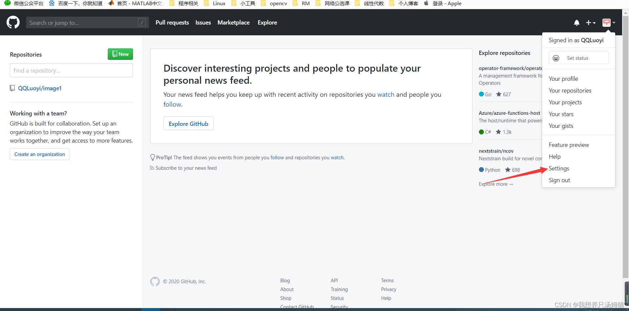Image resolution: width=629 pixels, height=311 pixels.
Task: Open the Apple login bookmark
Action: [443, 4]
